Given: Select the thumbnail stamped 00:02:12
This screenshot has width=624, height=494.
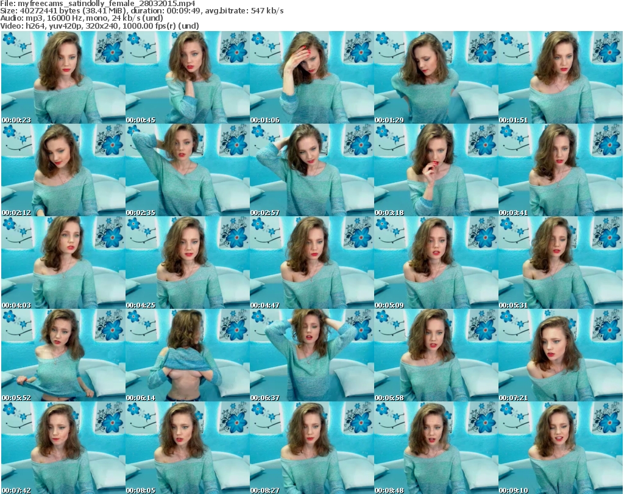Looking at the screenshot, I should [x=63, y=170].
